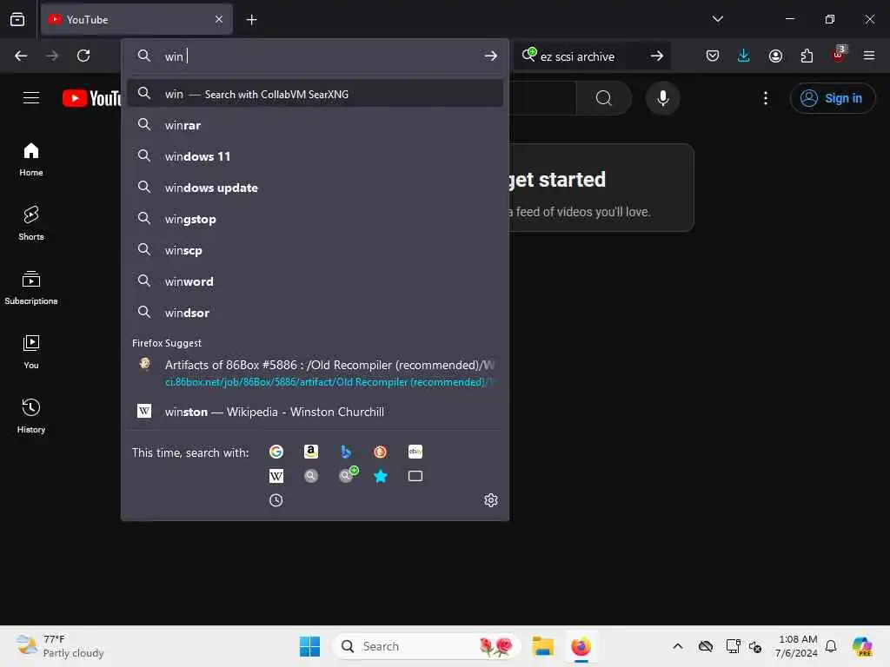Screen dimensions: 890x667
Task: Toggle the YouTube hamburger guide menu
Action: [31, 98]
